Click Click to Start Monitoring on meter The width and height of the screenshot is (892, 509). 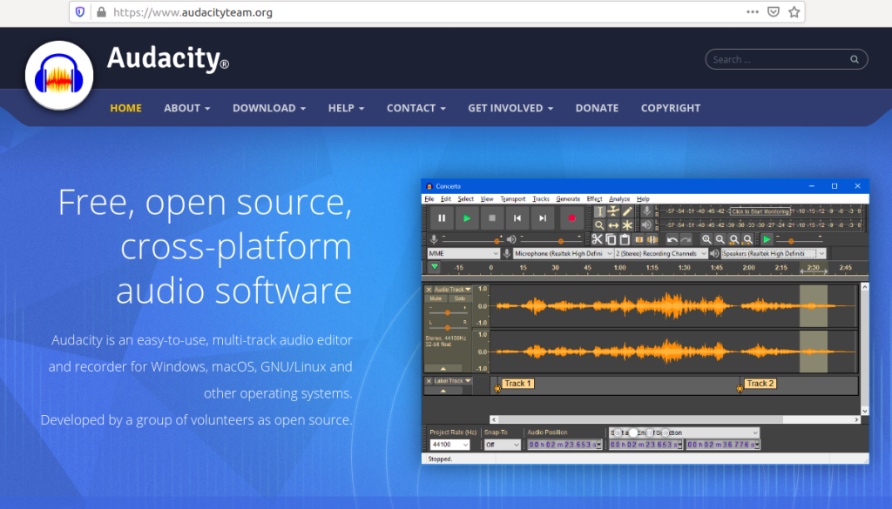pyautogui.click(x=760, y=211)
